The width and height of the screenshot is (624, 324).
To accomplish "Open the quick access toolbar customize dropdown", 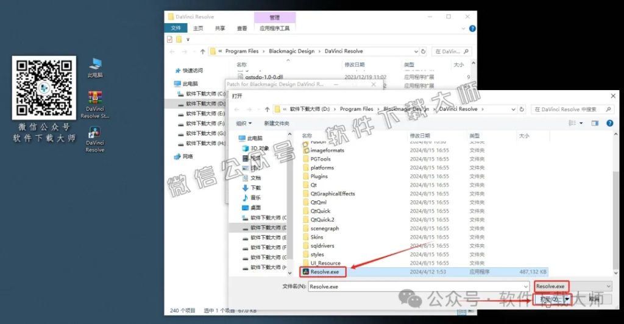I will point(188,40).
